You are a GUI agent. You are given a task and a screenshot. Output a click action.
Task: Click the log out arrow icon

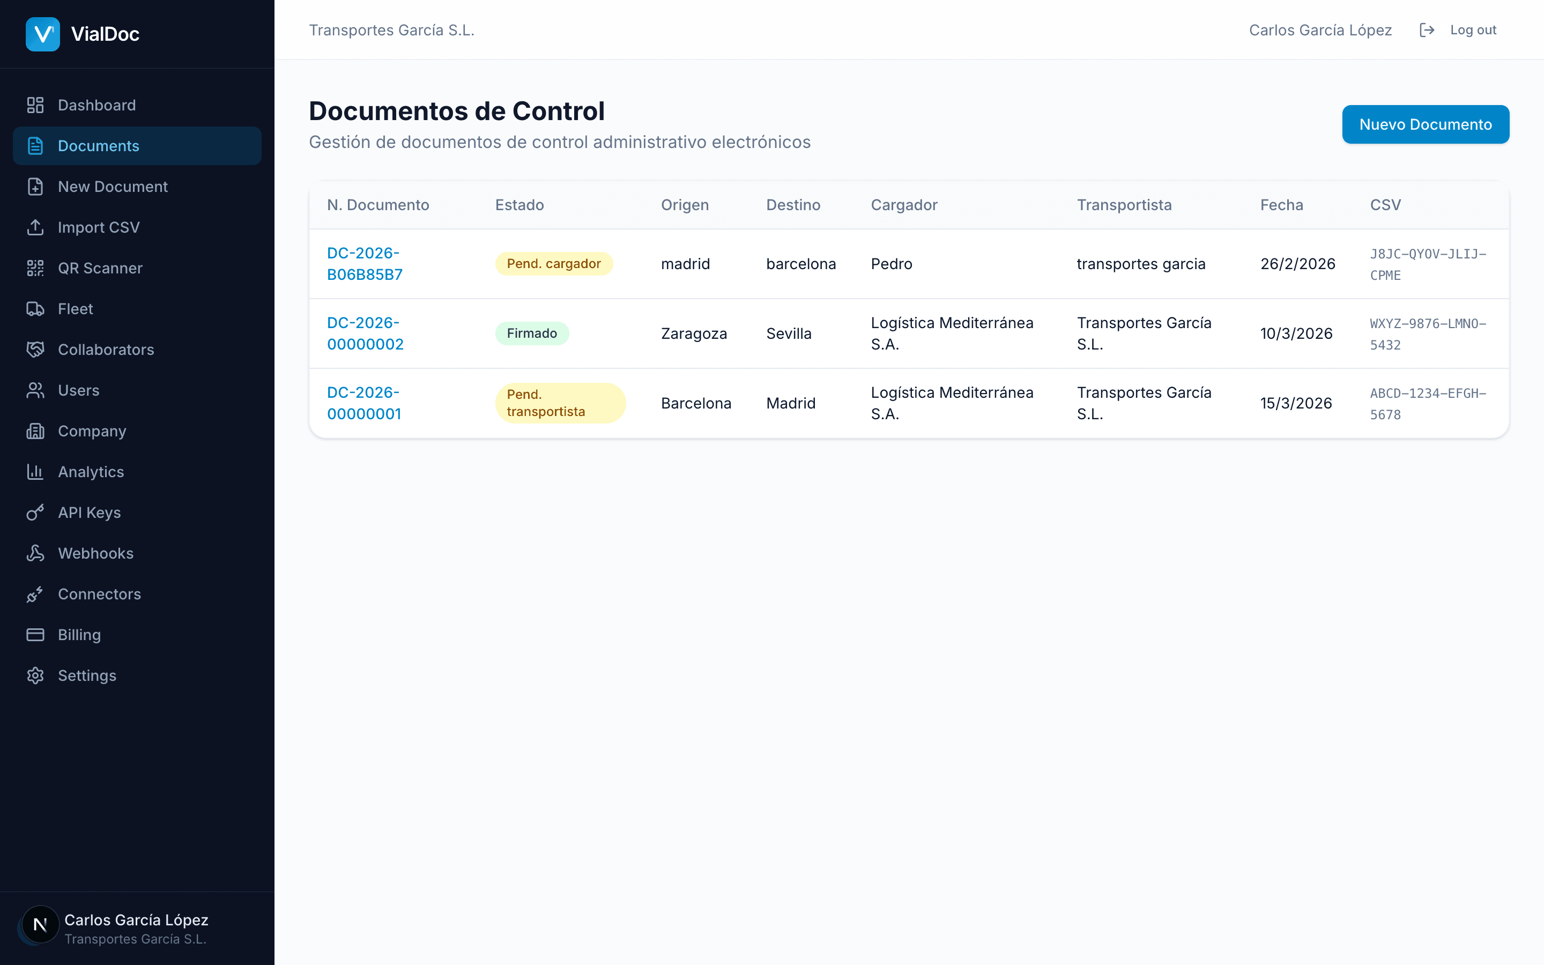pos(1427,29)
